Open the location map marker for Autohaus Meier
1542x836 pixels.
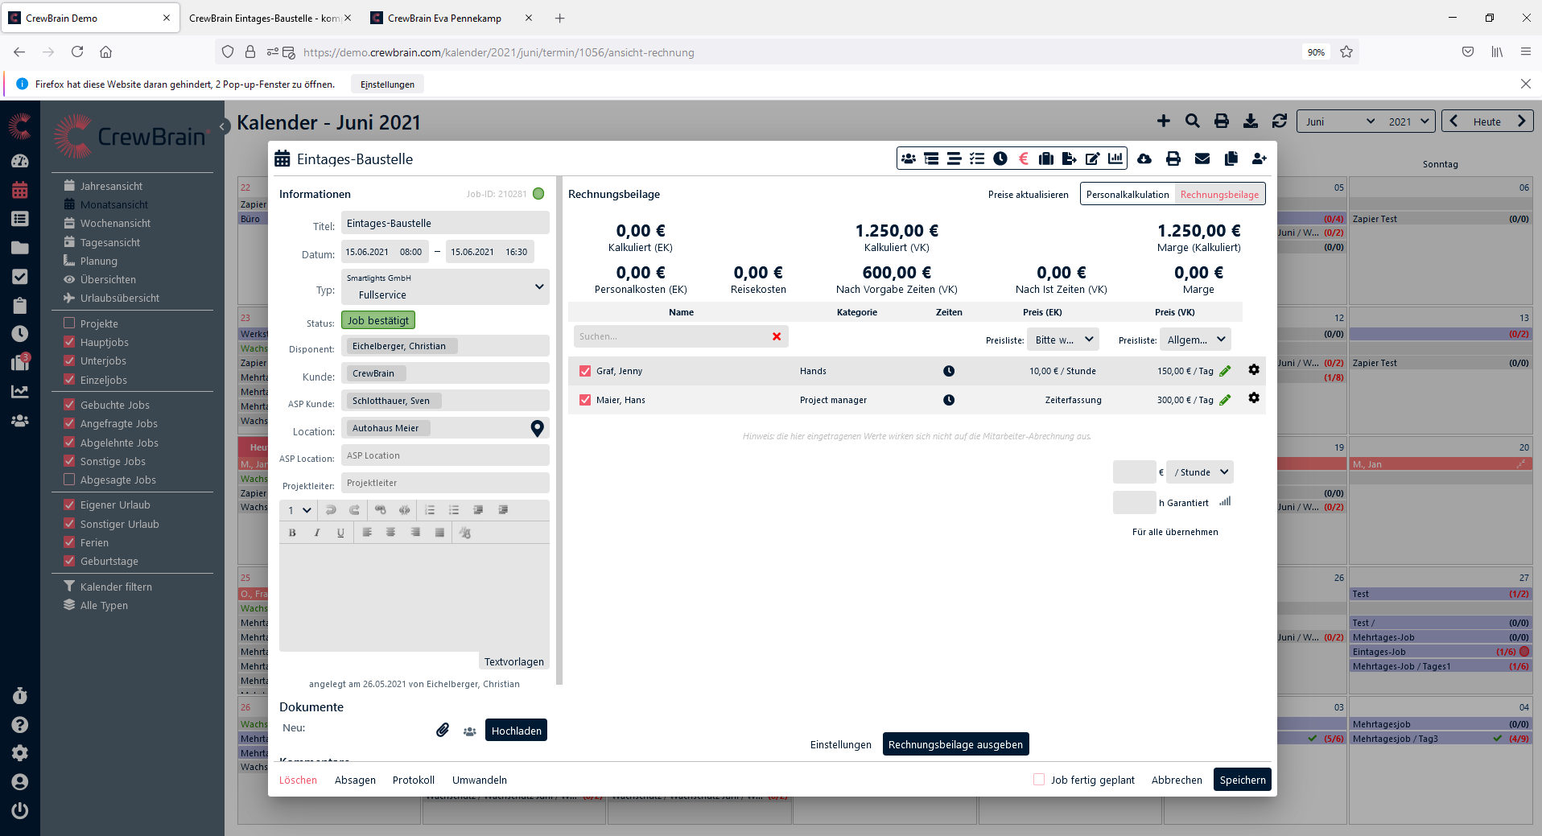pyautogui.click(x=537, y=429)
